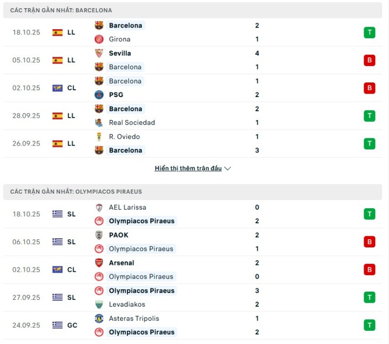The height and width of the screenshot is (344, 389).
Task: Click the PAOK club crest icon
Action: (99, 235)
